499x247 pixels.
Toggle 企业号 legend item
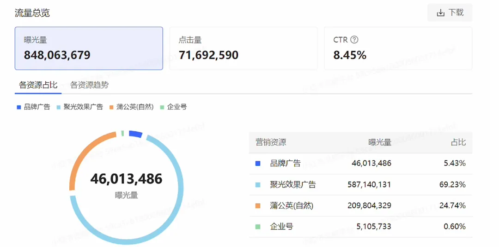pos(173,107)
